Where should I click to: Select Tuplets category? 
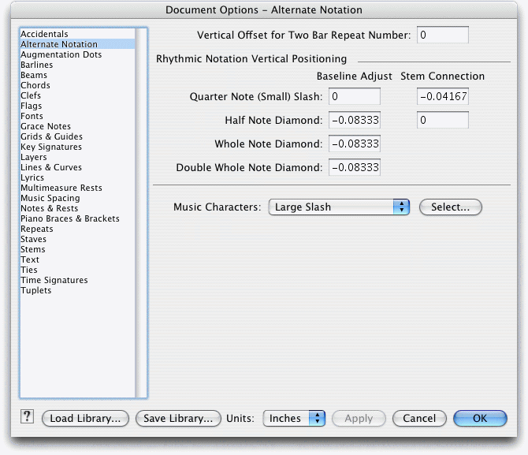[x=77, y=290]
